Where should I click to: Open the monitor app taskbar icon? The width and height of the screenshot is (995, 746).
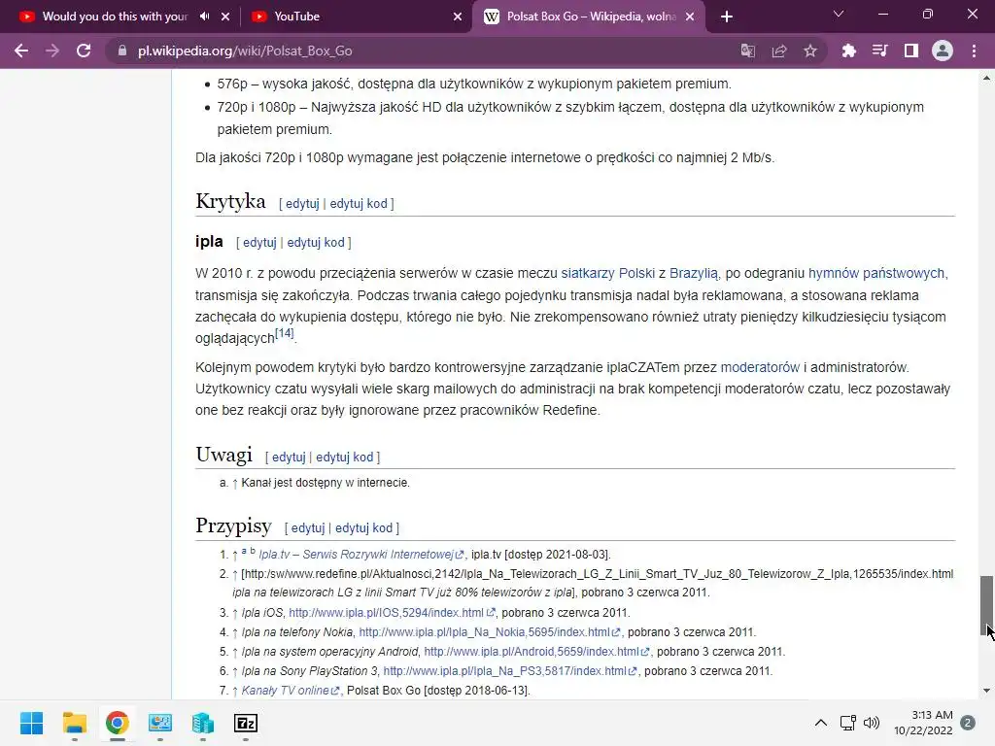click(x=160, y=723)
